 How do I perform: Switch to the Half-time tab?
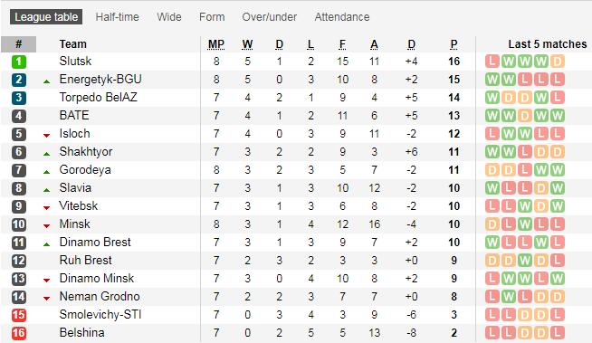117,17
